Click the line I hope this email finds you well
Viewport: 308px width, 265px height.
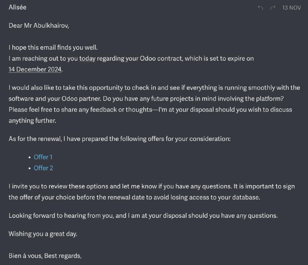pos(53,48)
